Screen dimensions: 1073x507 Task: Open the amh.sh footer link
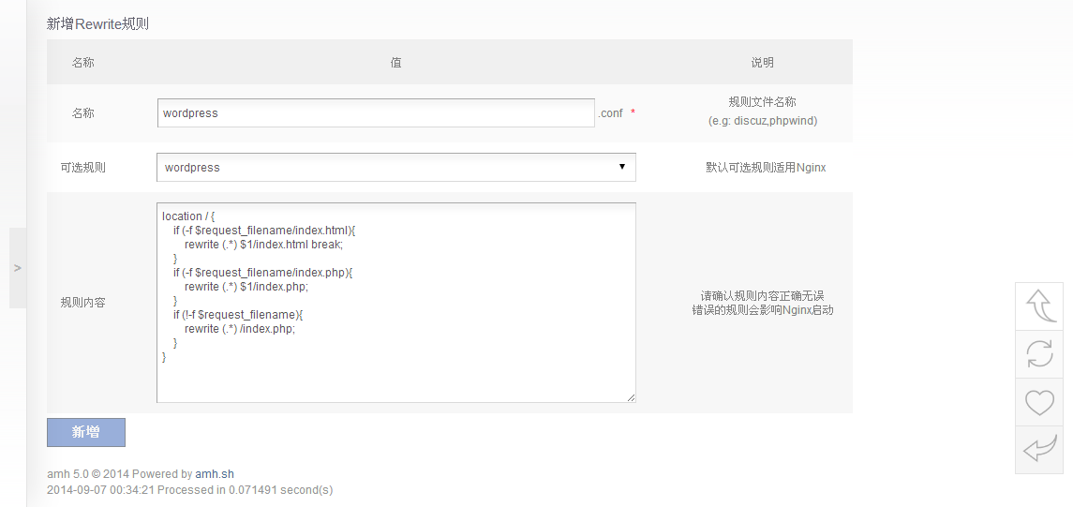point(215,474)
